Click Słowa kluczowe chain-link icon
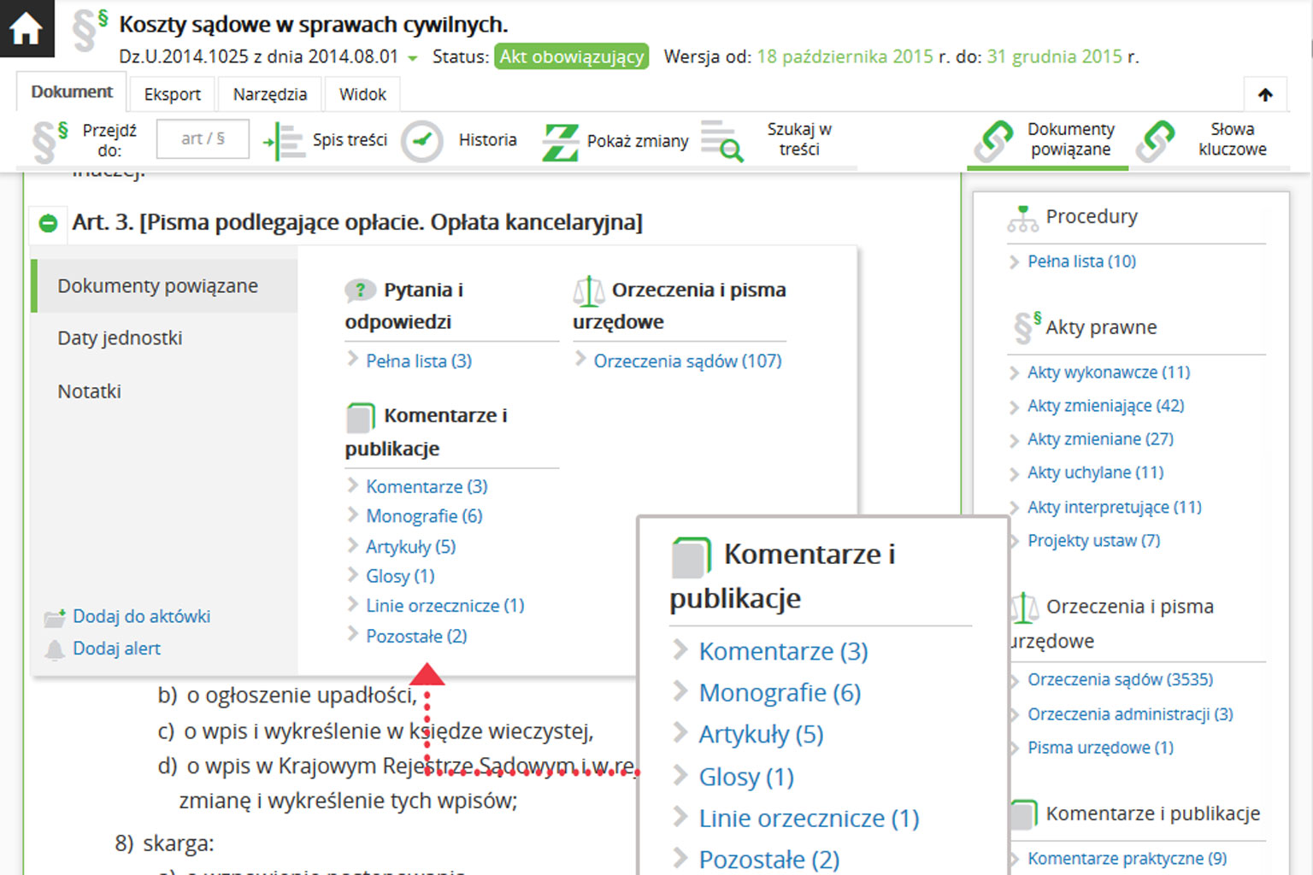Image resolution: width=1313 pixels, height=875 pixels. click(x=1155, y=141)
